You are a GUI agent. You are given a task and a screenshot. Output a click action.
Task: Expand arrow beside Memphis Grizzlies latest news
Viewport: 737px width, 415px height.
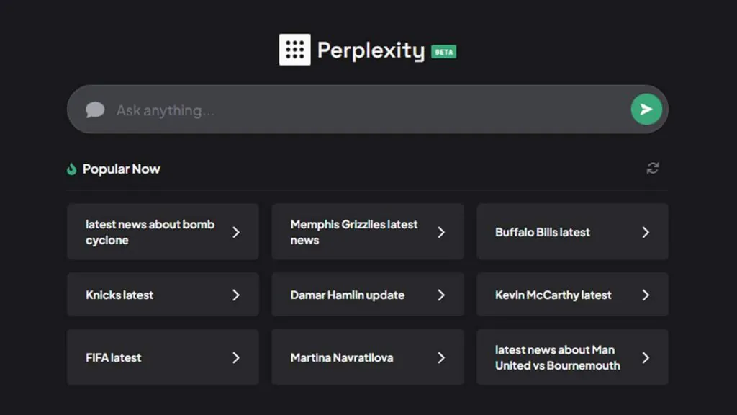[441, 232]
